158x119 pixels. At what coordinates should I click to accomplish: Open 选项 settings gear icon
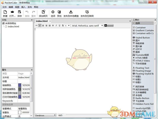pos(53,12)
